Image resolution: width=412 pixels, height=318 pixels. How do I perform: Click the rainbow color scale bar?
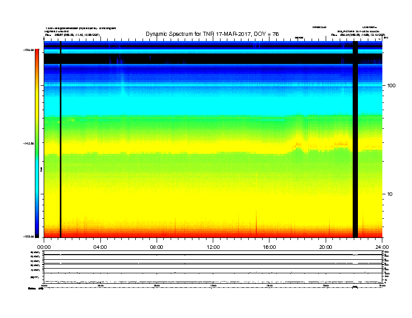(x=37, y=143)
